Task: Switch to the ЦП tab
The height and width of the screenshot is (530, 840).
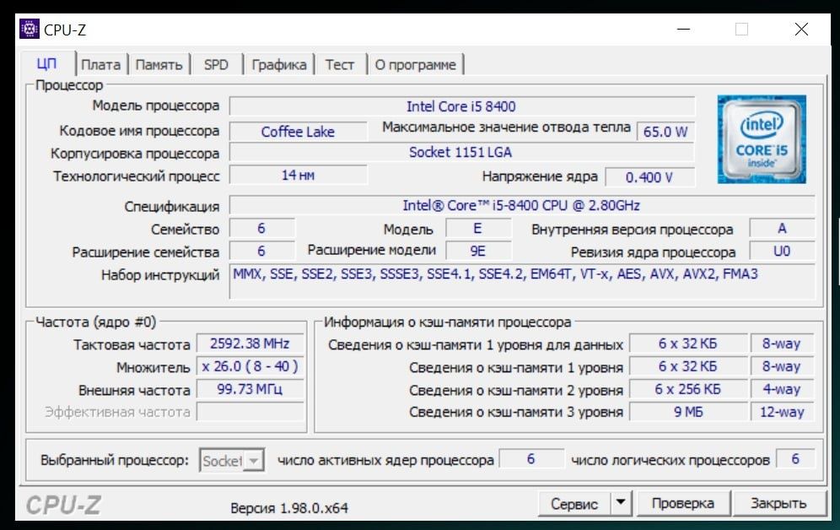Action: pos(46,64)
